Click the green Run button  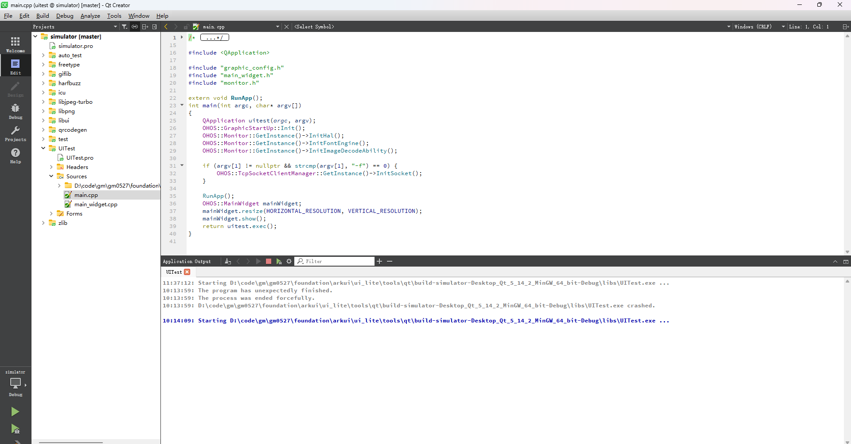click(x=15, y=412)
